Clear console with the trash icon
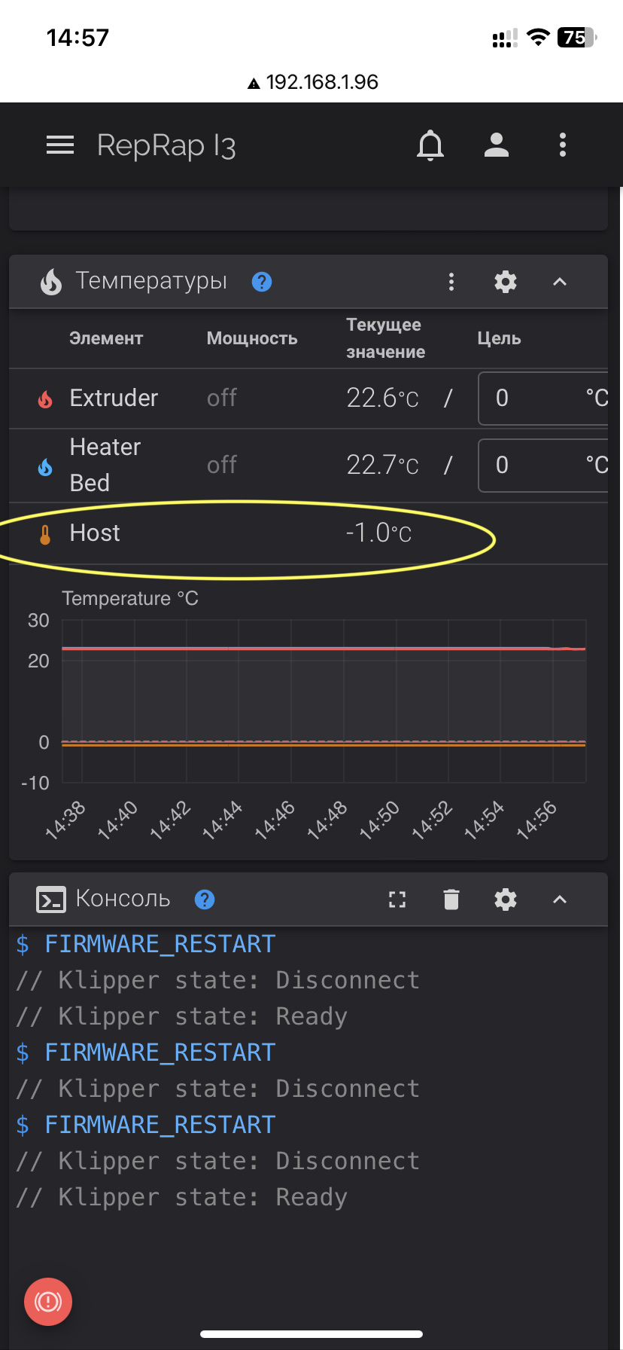This screenshot has width=623, height=1350. point(451,899)
